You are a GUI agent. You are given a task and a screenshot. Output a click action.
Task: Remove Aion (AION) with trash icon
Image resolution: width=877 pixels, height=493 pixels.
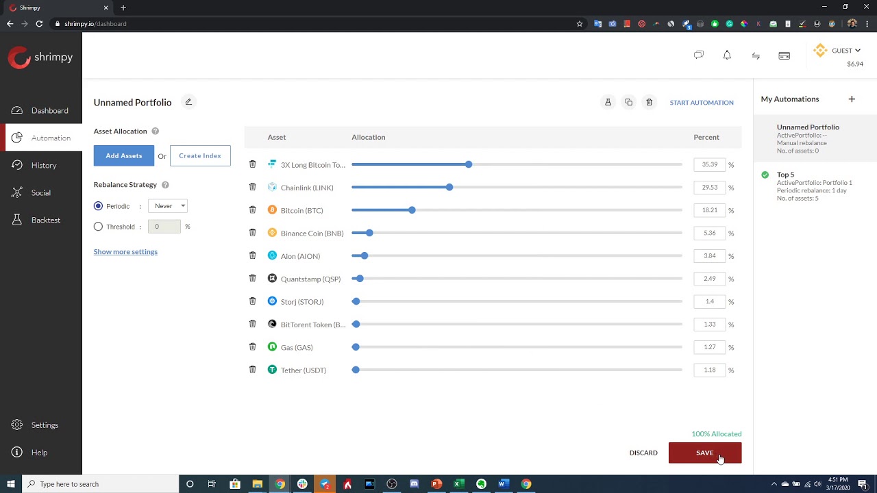pyautogui.click(x=252, y=255)
